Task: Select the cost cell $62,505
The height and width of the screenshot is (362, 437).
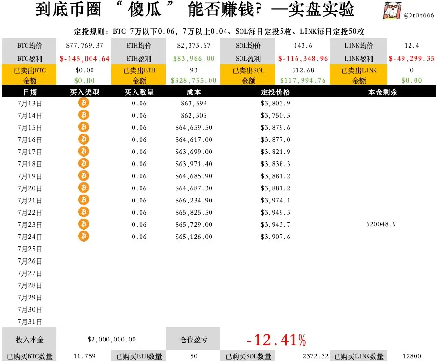Action: pyautogui.click(x=194, y=115)
